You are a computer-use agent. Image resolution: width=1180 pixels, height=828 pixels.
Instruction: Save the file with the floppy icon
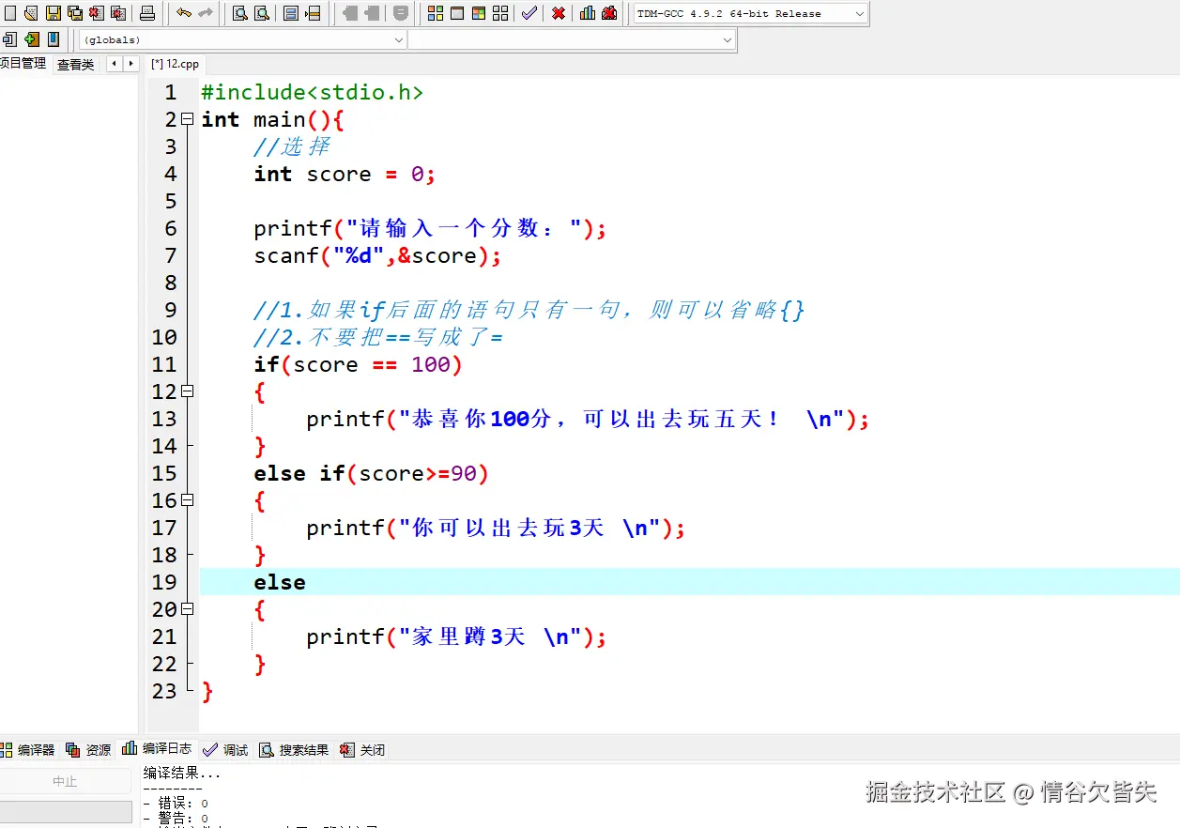[54, 13]
